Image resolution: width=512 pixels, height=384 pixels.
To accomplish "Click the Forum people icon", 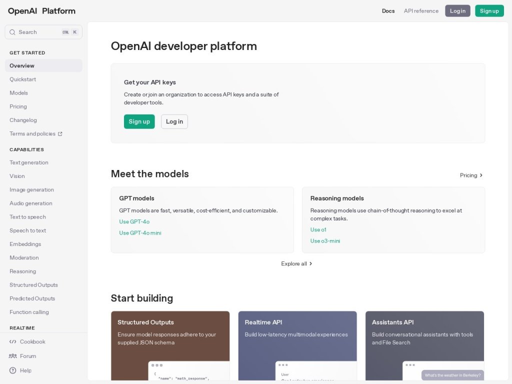I will (x=12, y=356).
